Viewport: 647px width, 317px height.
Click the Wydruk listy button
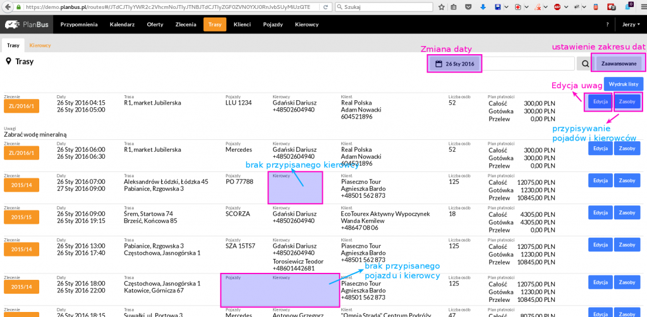624,84
